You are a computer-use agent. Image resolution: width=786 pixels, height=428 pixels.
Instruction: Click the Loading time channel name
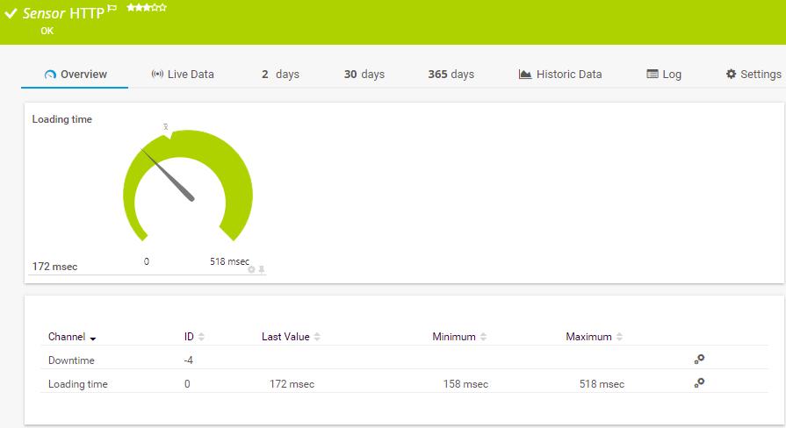point(77,384)
